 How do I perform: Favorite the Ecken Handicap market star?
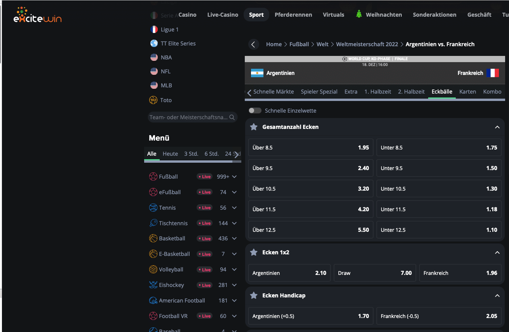tap(254, 295)
